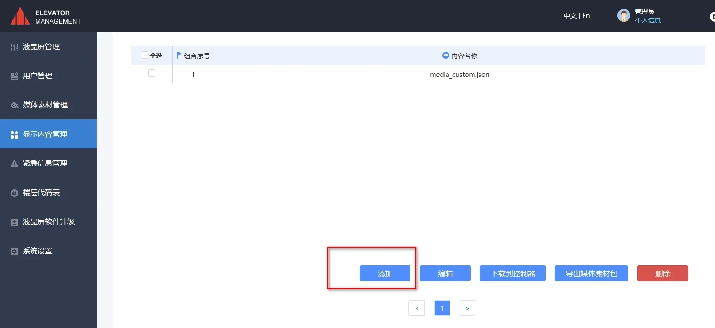
Task: Open 液晶屏管理 menu
Action: [x=48, y=47]
